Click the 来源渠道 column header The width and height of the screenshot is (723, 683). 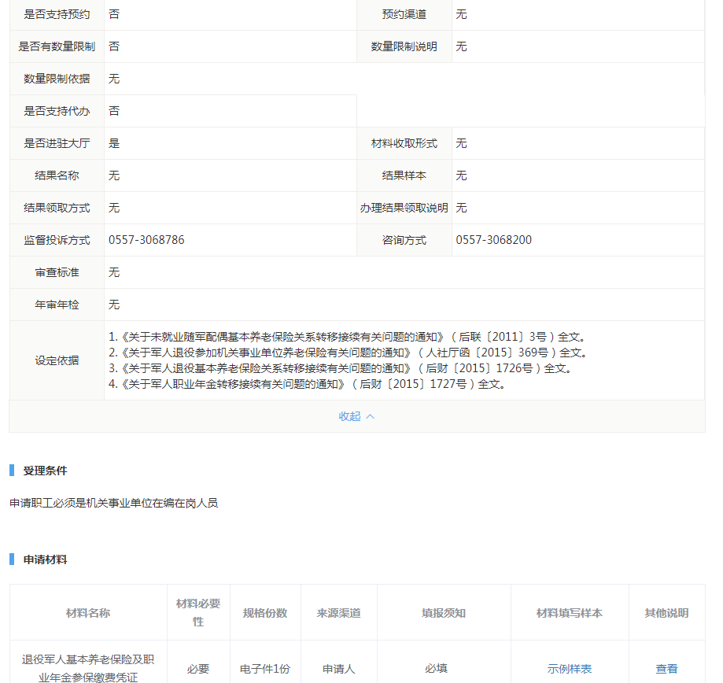click(339, 613)
